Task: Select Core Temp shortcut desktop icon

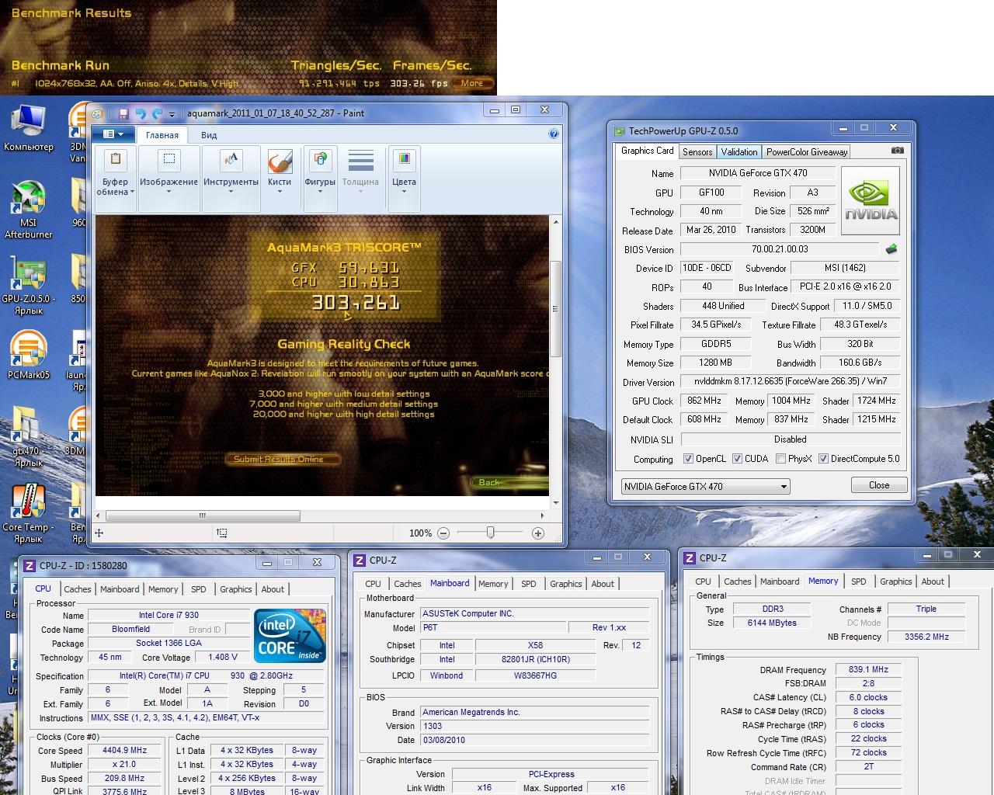Action: [29, 514]
